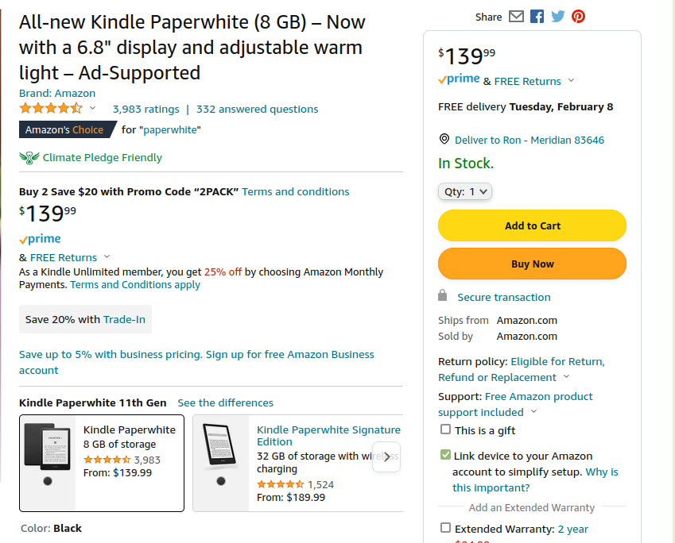The height and width of the screenshot is (543, 675).
Task: Select Kindle Paperwhite Signature Edition option
Action: pos(328,435)
